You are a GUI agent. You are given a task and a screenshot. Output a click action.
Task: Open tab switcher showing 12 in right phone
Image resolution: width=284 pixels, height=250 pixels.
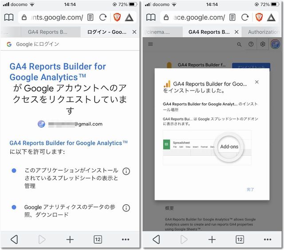(240, 239)
